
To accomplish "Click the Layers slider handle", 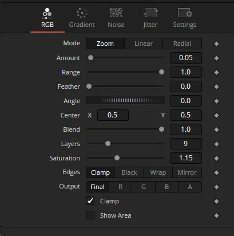I will [x=108, y=144].
